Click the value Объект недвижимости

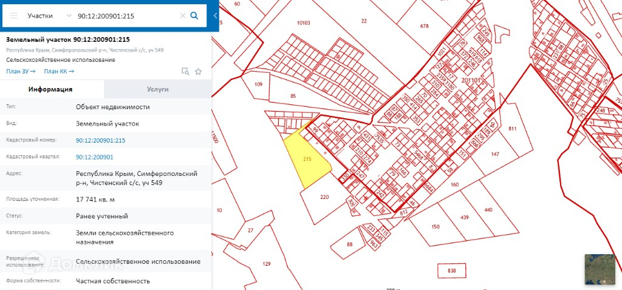pos(113,107)
